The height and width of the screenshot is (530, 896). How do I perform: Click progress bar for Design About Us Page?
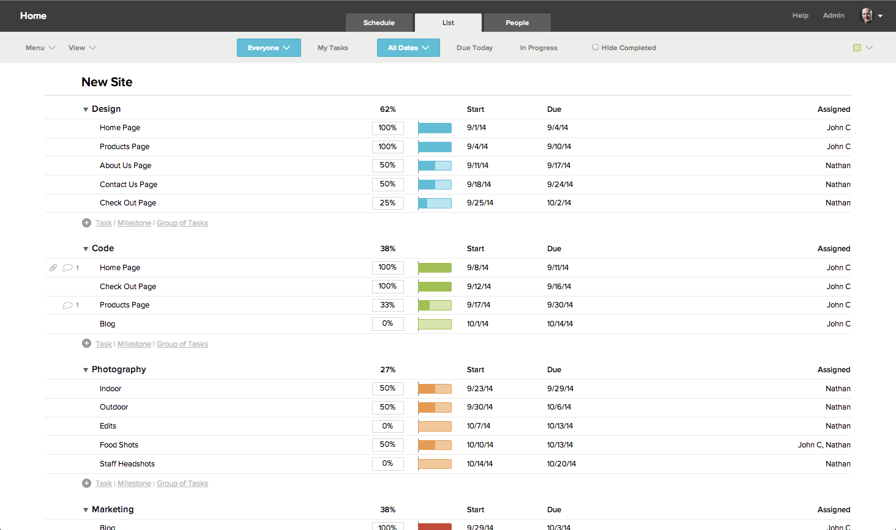(435, 166)
